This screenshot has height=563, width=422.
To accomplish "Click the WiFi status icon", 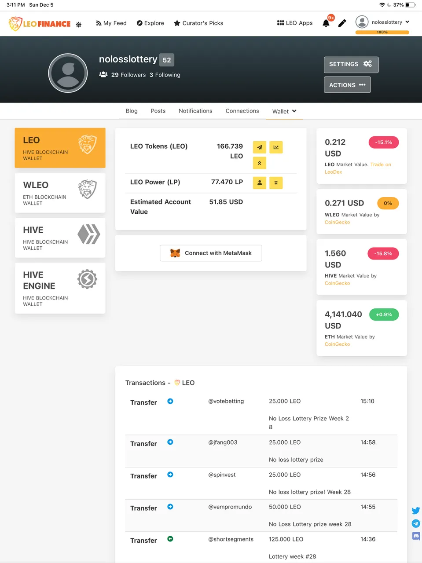I will pos(382,5).
